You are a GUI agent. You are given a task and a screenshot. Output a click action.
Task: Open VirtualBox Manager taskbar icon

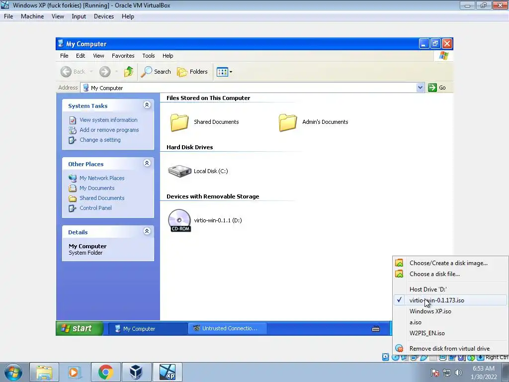point(136,372)
